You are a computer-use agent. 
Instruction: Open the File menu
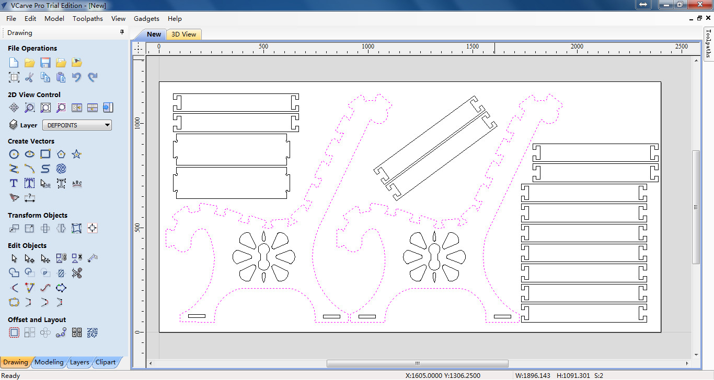pos(11,18)
